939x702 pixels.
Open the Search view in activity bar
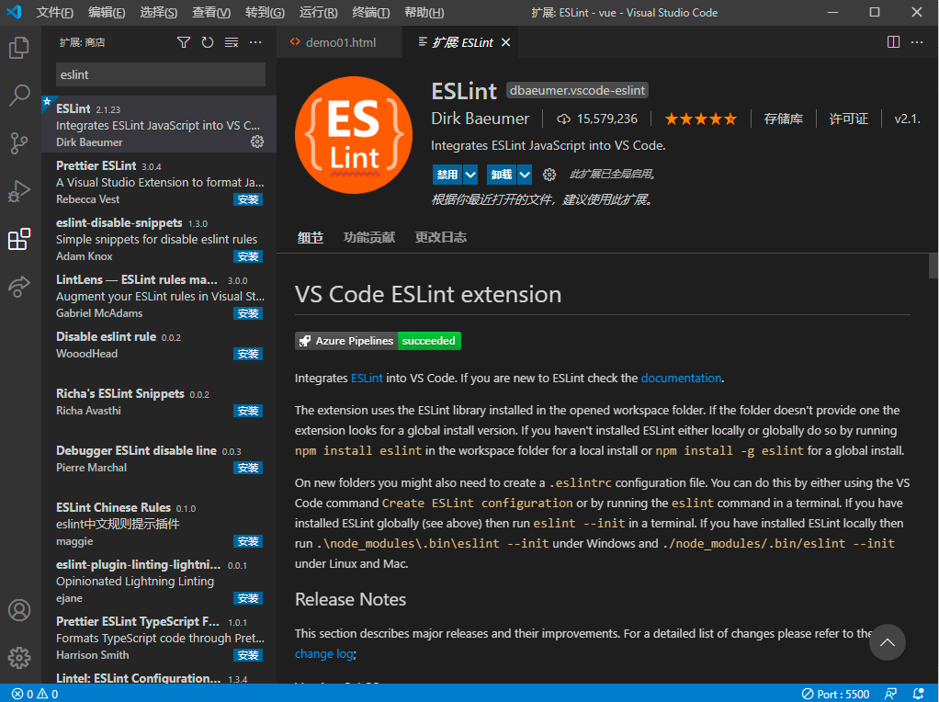point(19,96)
